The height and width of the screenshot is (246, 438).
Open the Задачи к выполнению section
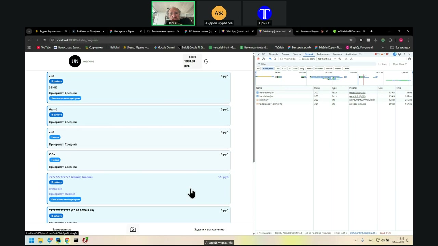point(209,230)
